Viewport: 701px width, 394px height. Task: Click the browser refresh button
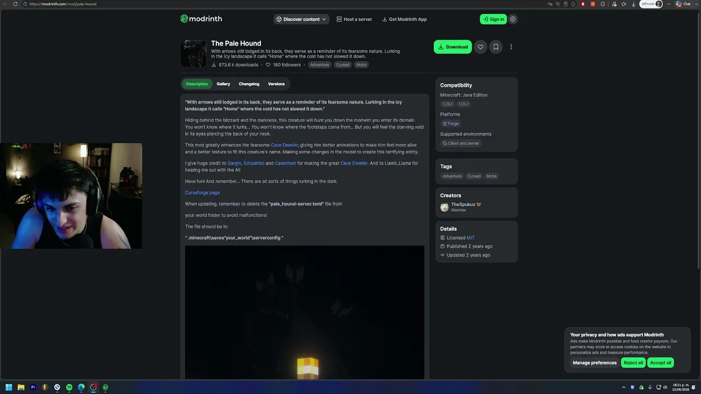click(15, 4)
